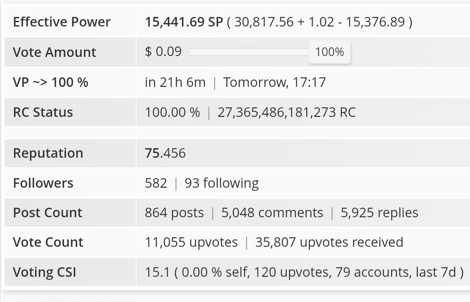Click the 100% vote slider handle

329,52
